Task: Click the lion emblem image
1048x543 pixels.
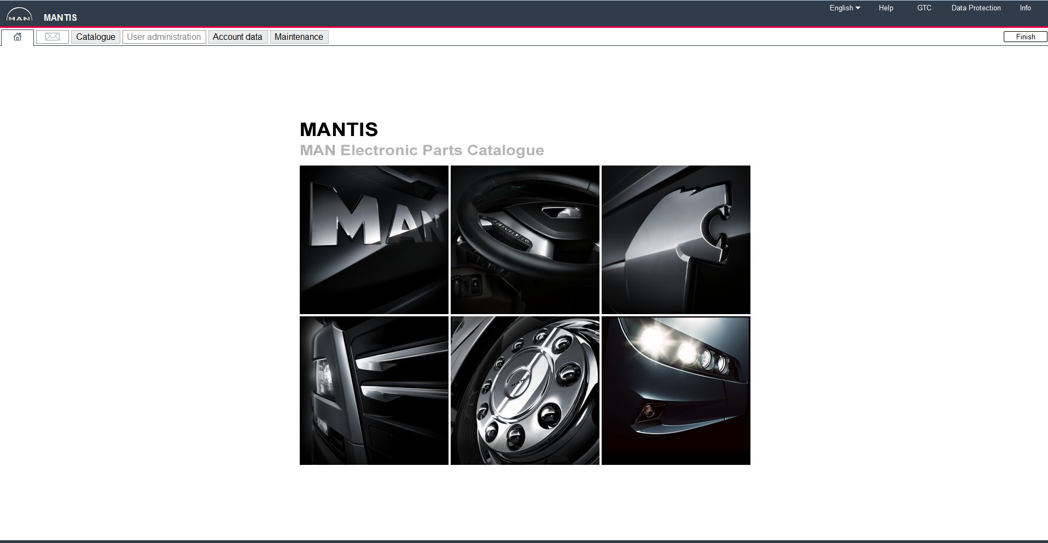Action: coord(676,240)
